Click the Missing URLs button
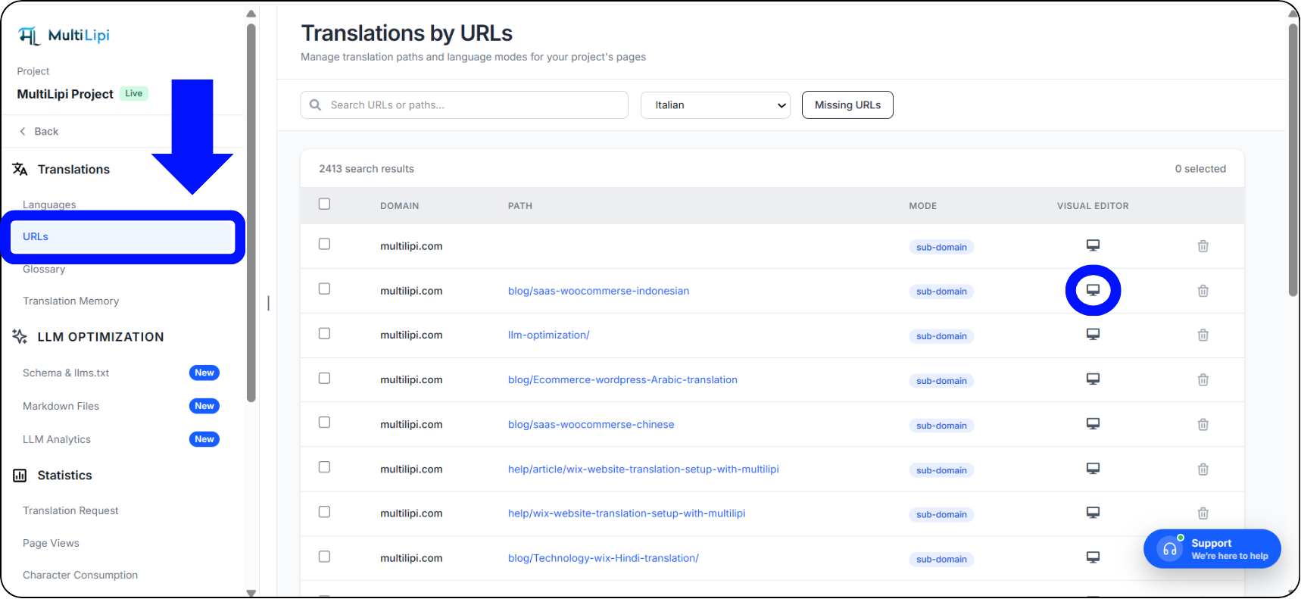The image size is (1301, 599). coord(847,105)
